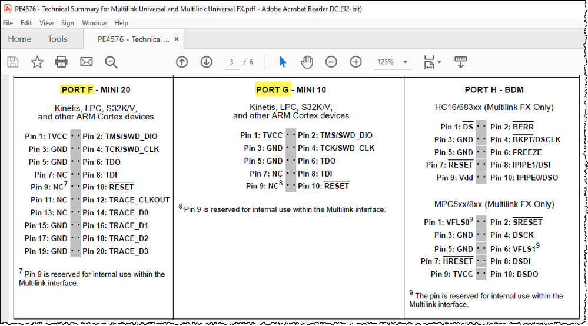Click the highlighted PORT F heading
Image resolution: width=588 pixels, height=326 pixels.
click(x=77, y=89)
